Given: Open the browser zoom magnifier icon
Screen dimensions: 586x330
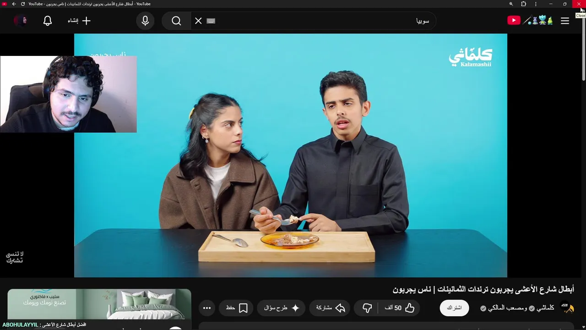Looking at the screenshot, I should coord(511,4).
